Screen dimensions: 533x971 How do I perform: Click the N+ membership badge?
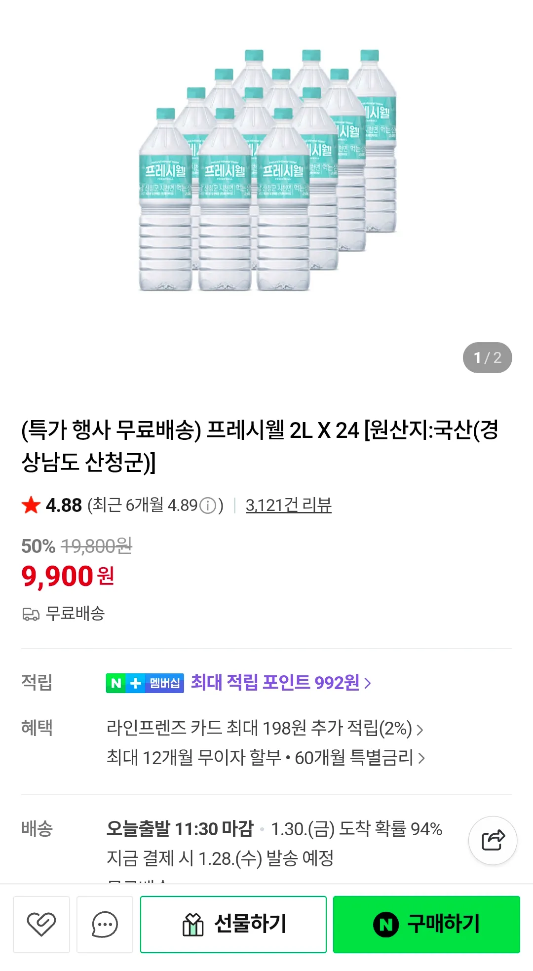pos(145,683)
